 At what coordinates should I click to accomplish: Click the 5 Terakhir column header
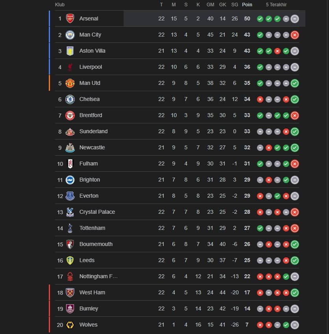[276, 5]
